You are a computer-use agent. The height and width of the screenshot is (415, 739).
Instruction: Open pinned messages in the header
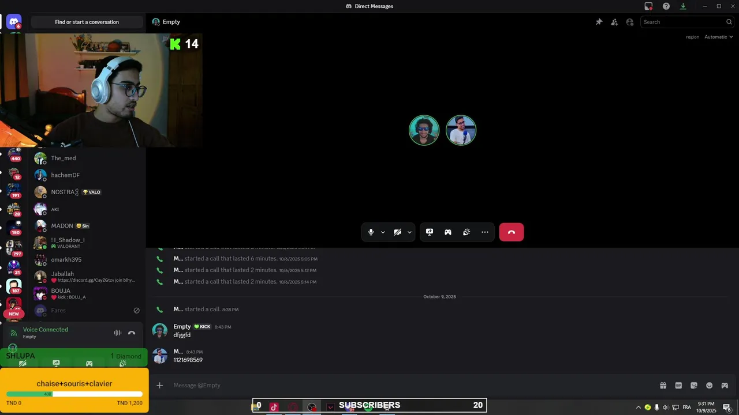(x=599, y=22)
